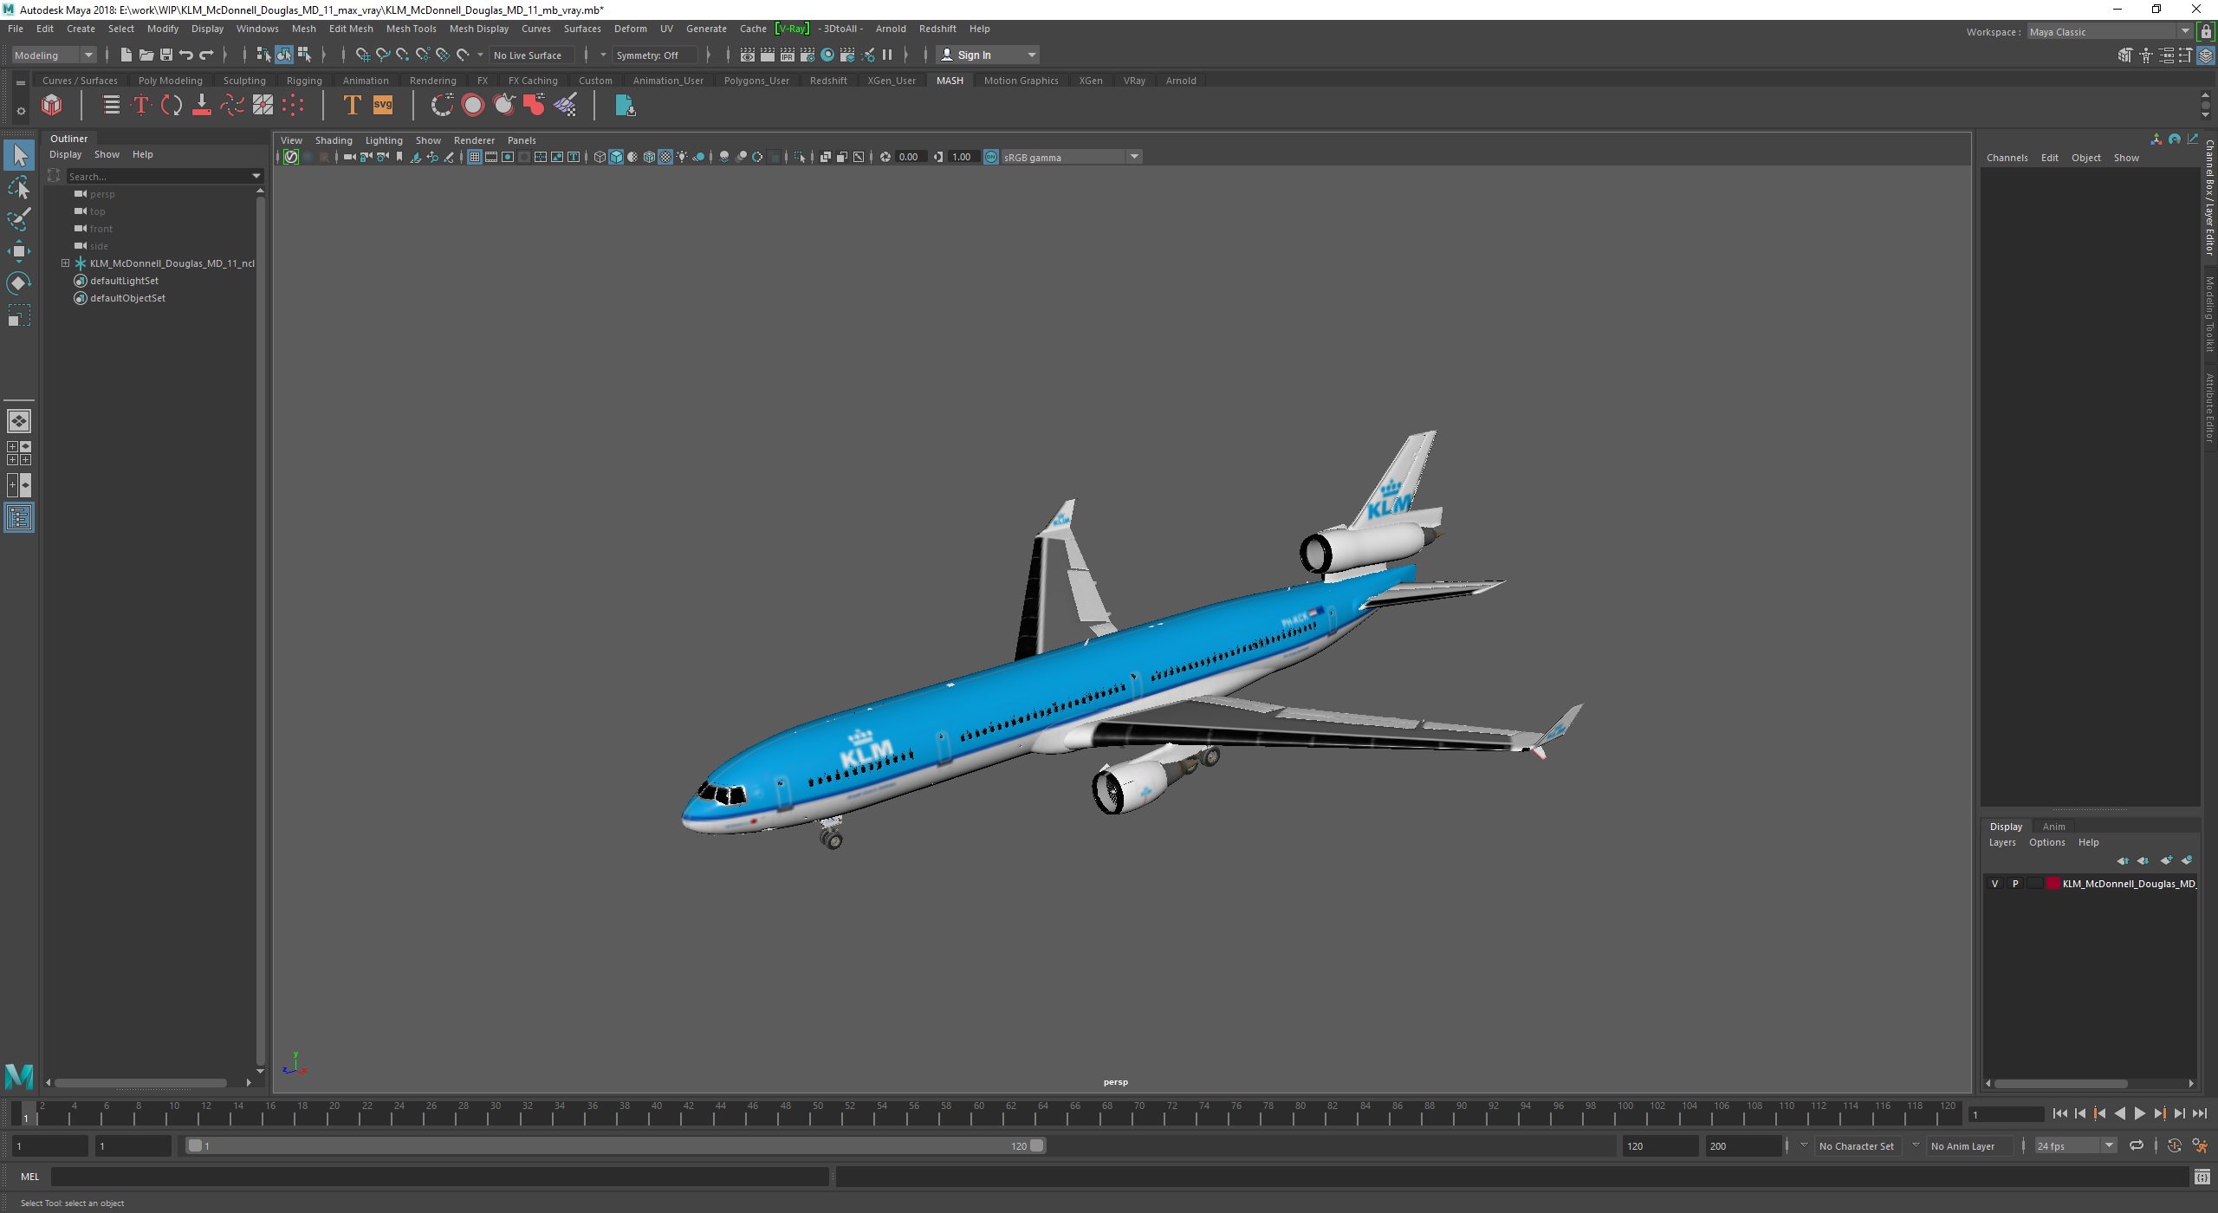The width and height of the screenshot is (2218, 1213).
Task: Click the New Scene file icon
Action: coord(126,55)
